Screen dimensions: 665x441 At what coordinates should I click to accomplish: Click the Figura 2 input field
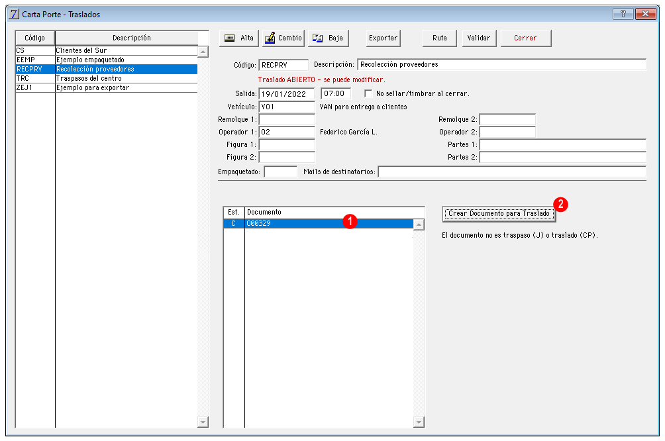[287, 158]
